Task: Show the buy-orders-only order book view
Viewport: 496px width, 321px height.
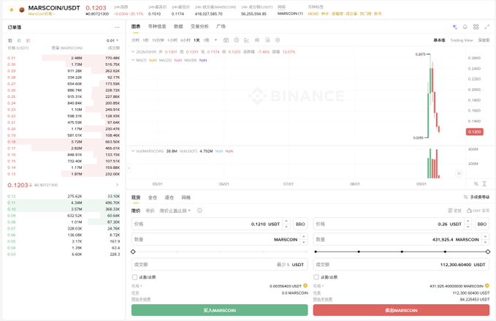Action: pos(19,40)
